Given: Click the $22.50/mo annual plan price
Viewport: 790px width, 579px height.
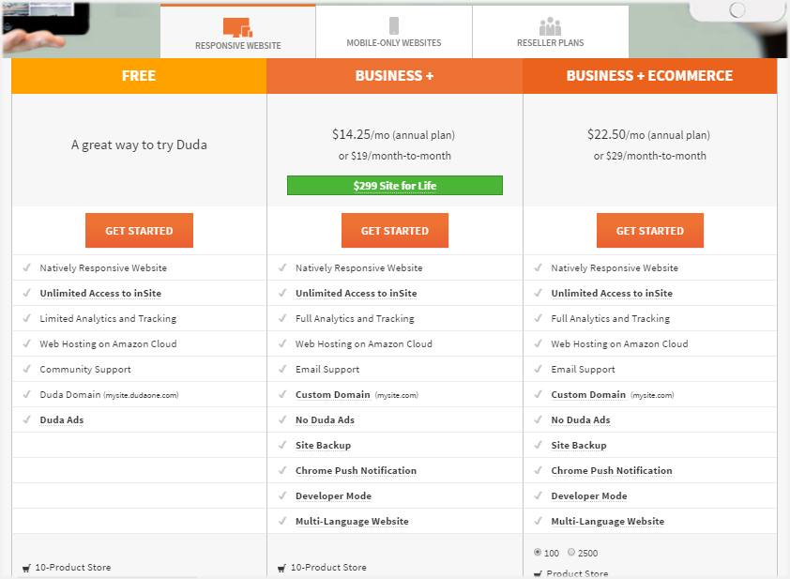Looking at the screenshot, I should point(648,134).
